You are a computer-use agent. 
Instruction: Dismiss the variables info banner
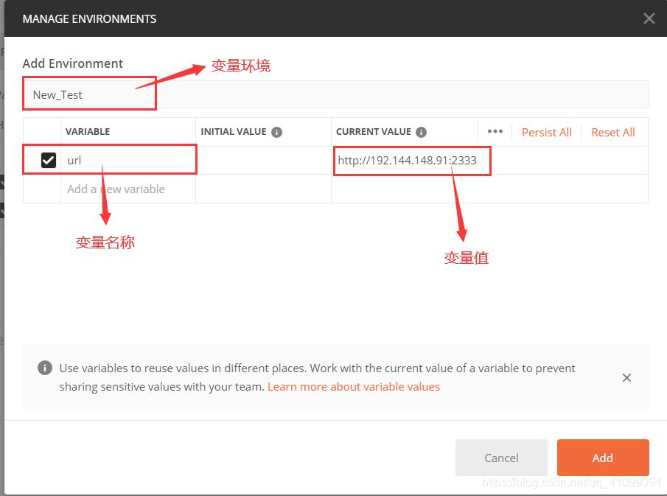[x=626, y=377]
